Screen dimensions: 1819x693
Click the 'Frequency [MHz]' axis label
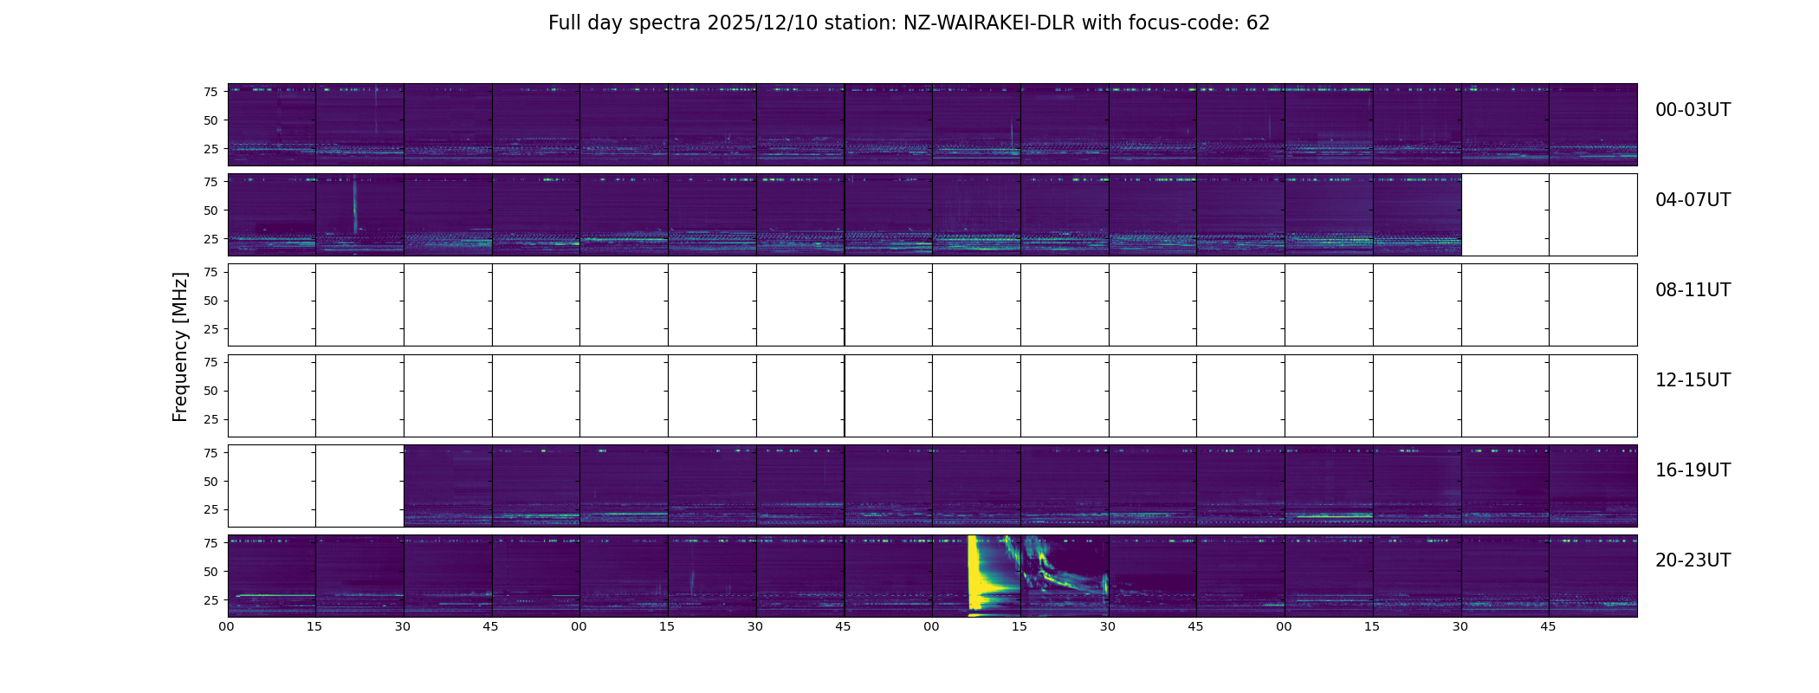(x=180, y=347)
